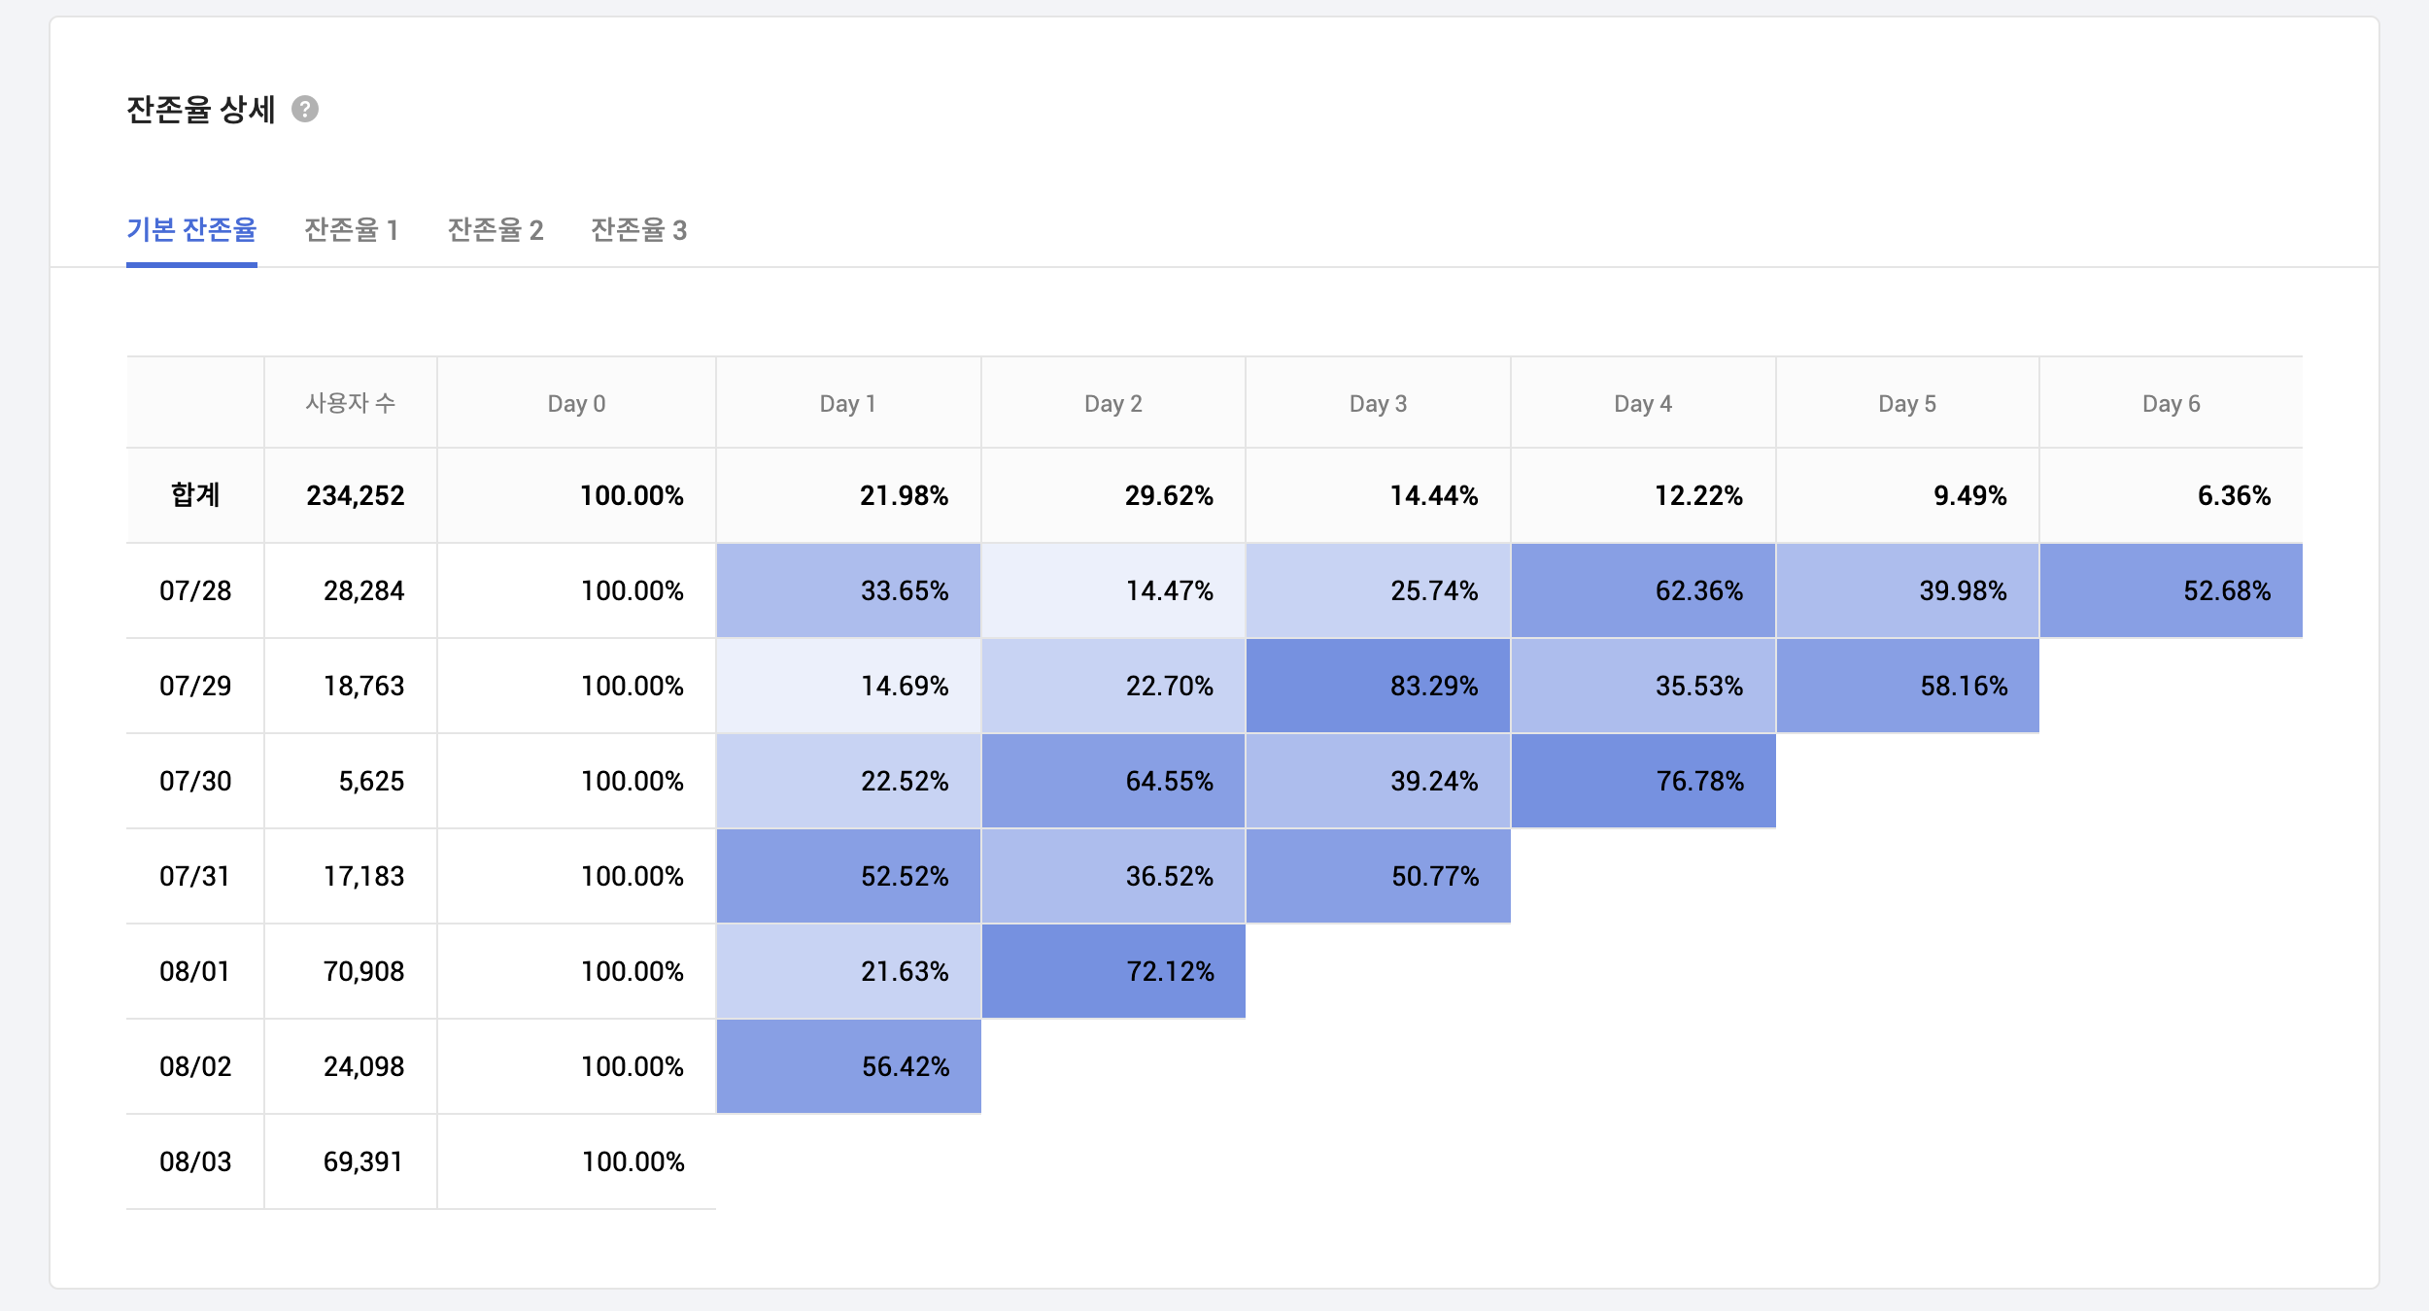Click the 72.12% cell for 08/01
The height and width of the screenshot is (1311, 2429).
pyautogui.click(x=1113, y=971)
